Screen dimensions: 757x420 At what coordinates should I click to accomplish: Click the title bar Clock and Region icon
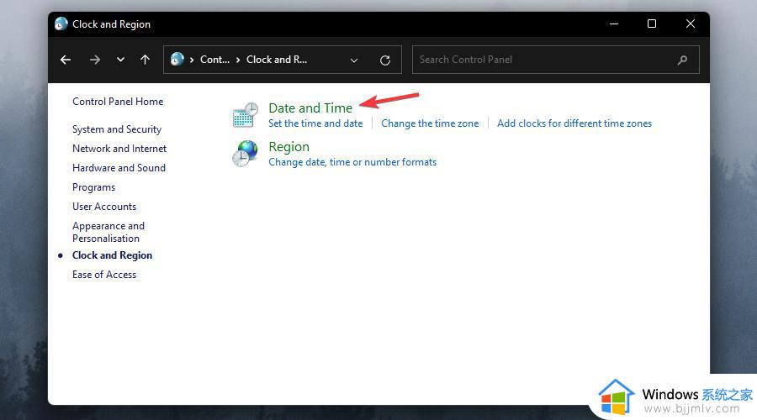(61, 24)
